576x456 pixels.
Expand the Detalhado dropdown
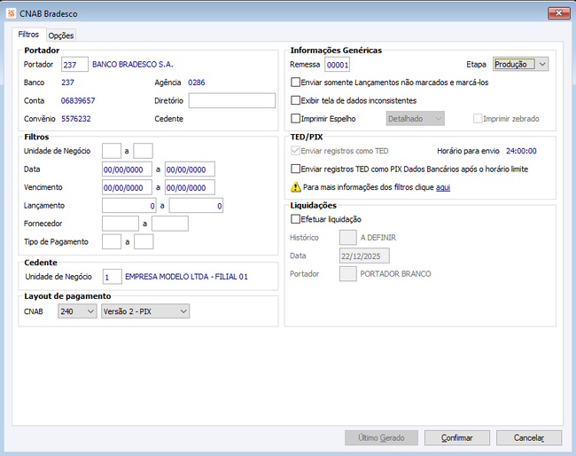coord(415,118)
